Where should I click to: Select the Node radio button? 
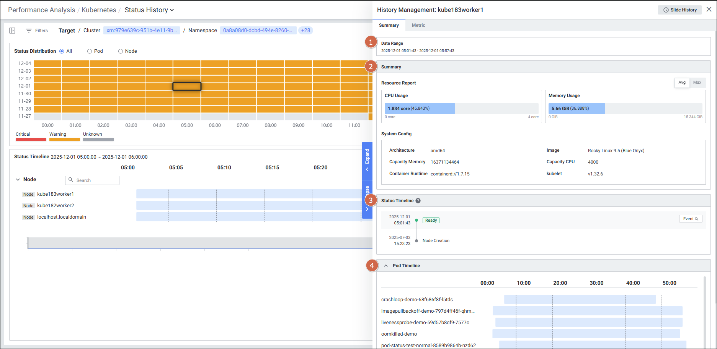click(121, 51)
